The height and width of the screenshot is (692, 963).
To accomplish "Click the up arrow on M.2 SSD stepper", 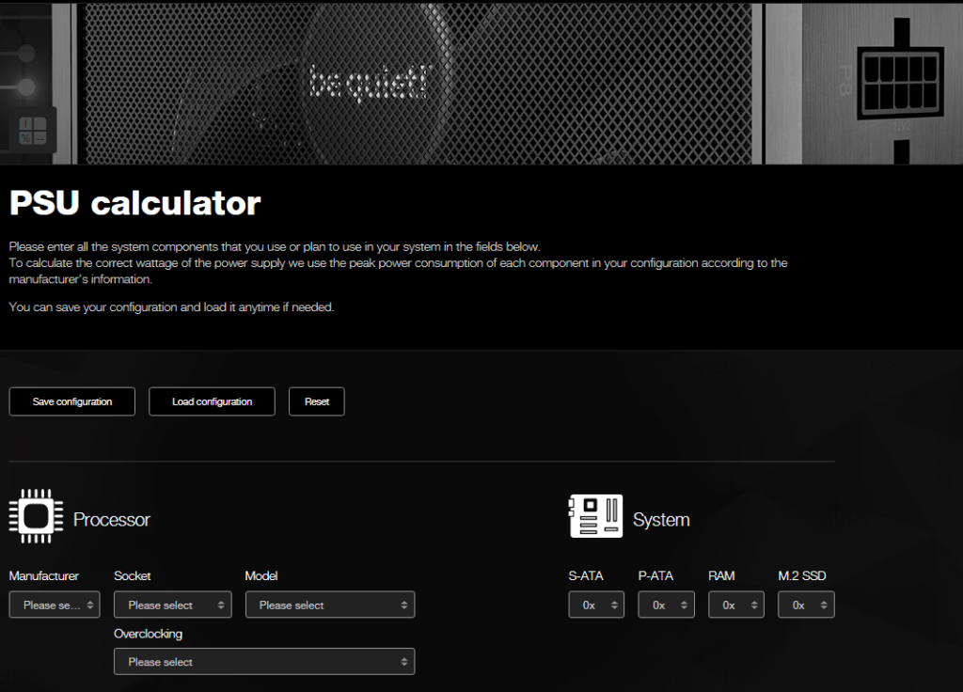I will pyautogui.click(x=825, y=601).
